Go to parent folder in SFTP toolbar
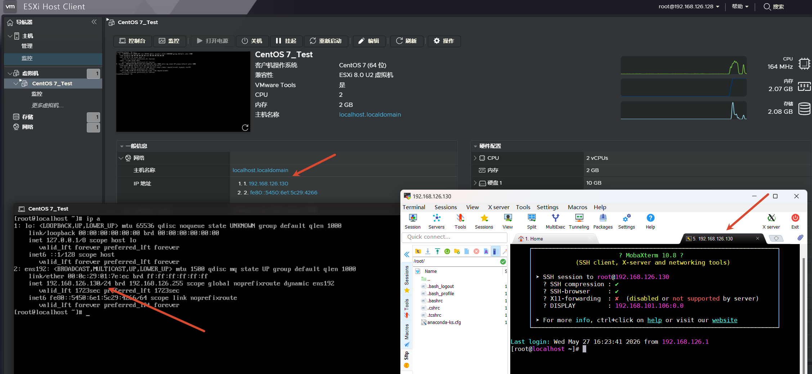Image resolution: width=812 pixels, height=374 pixels. pos(418,251)
